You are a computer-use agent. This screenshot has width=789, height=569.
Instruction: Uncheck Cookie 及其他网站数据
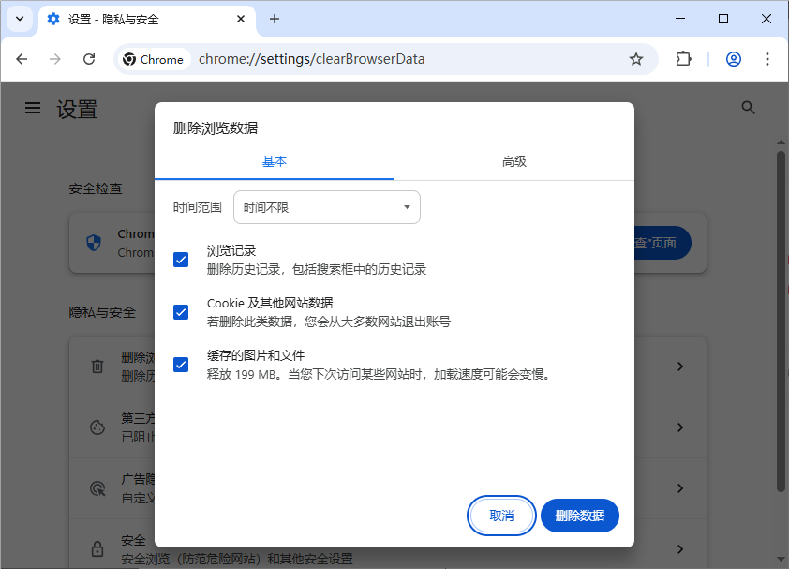click(181, 312)
